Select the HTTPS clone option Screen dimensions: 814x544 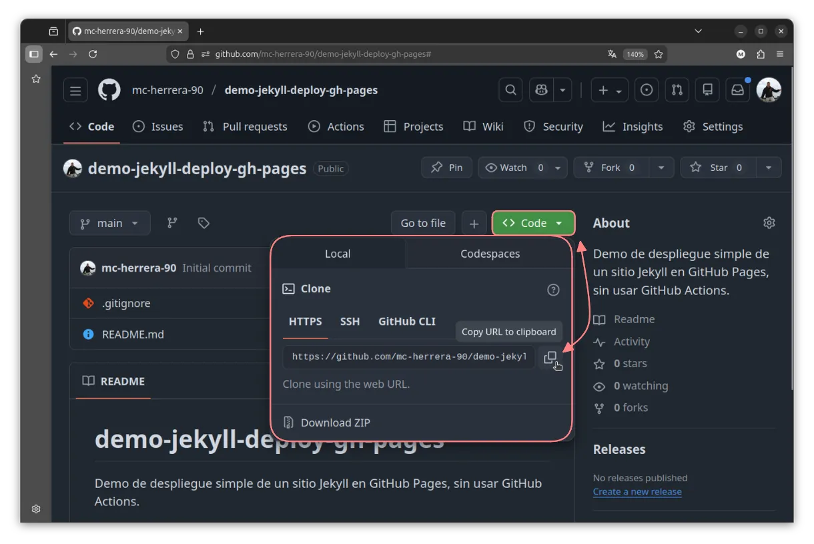tap(305, 321)
